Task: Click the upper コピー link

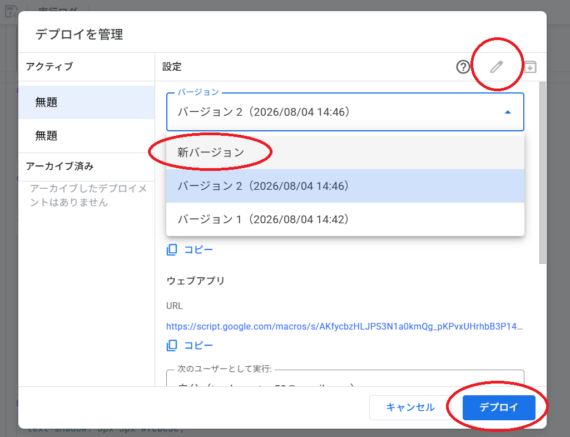Action: (199, 250)
